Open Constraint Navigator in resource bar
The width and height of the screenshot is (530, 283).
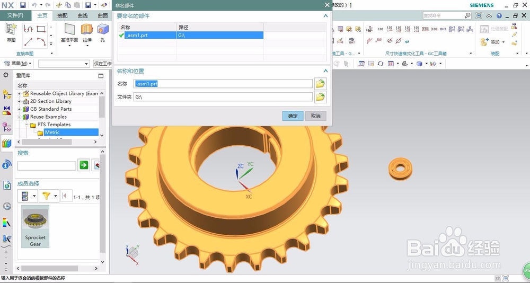pyautogui.click(x=7, y=111)
